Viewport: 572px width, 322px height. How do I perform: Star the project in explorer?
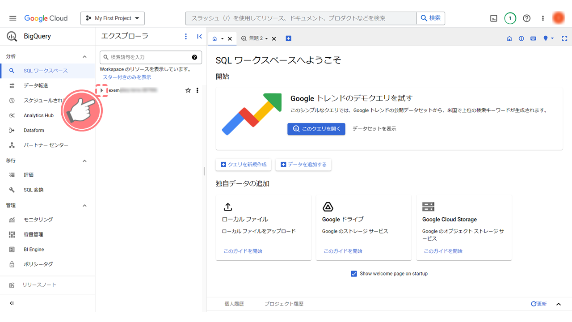click(x=188, y=90)
